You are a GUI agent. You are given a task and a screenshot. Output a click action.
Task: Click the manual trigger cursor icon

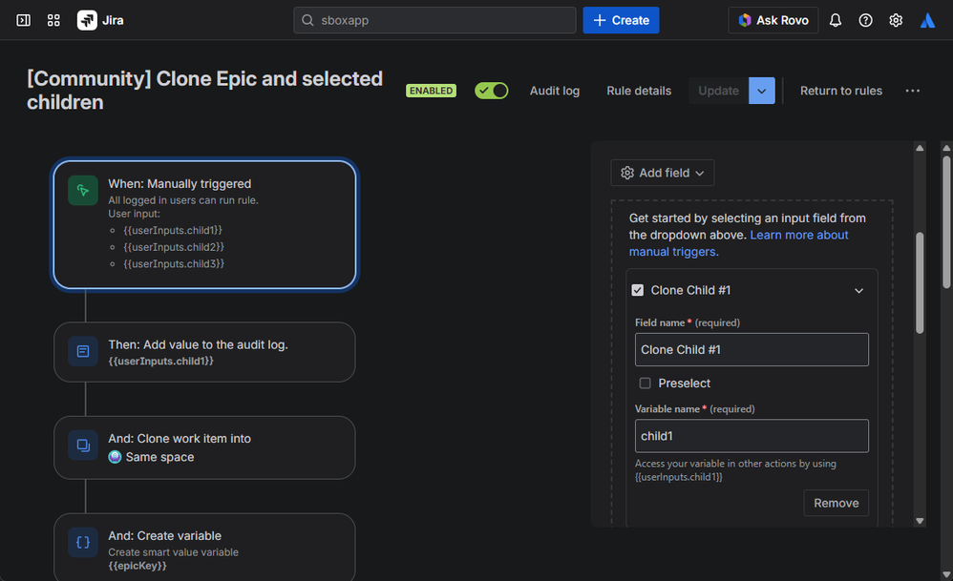click(83, 191)
